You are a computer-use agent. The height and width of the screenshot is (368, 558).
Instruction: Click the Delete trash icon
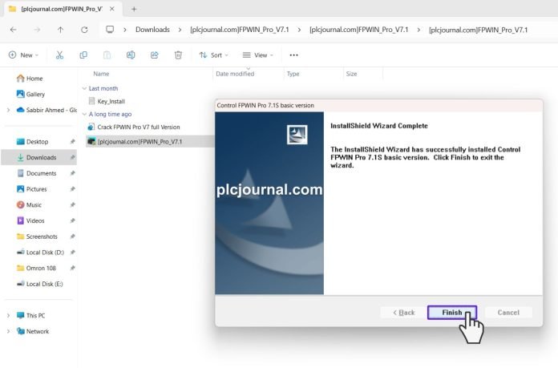point(178,55)
